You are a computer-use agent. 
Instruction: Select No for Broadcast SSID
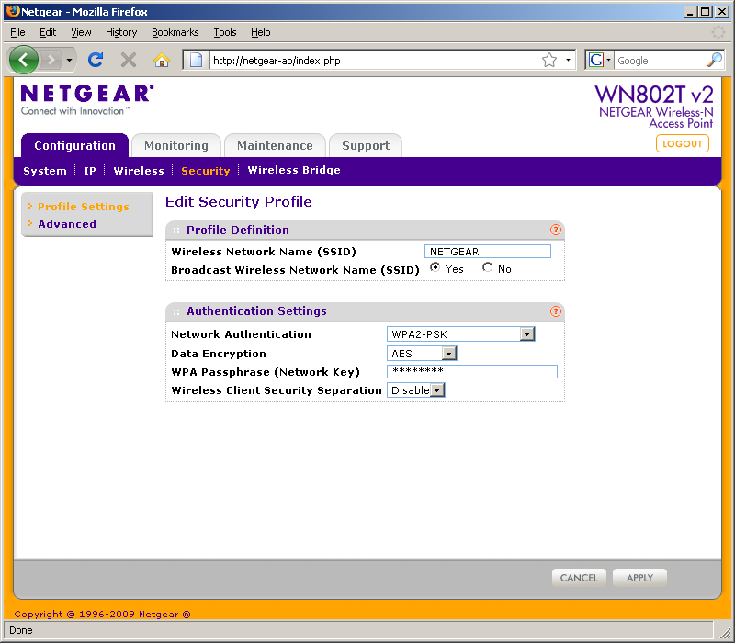coord(488,267)
